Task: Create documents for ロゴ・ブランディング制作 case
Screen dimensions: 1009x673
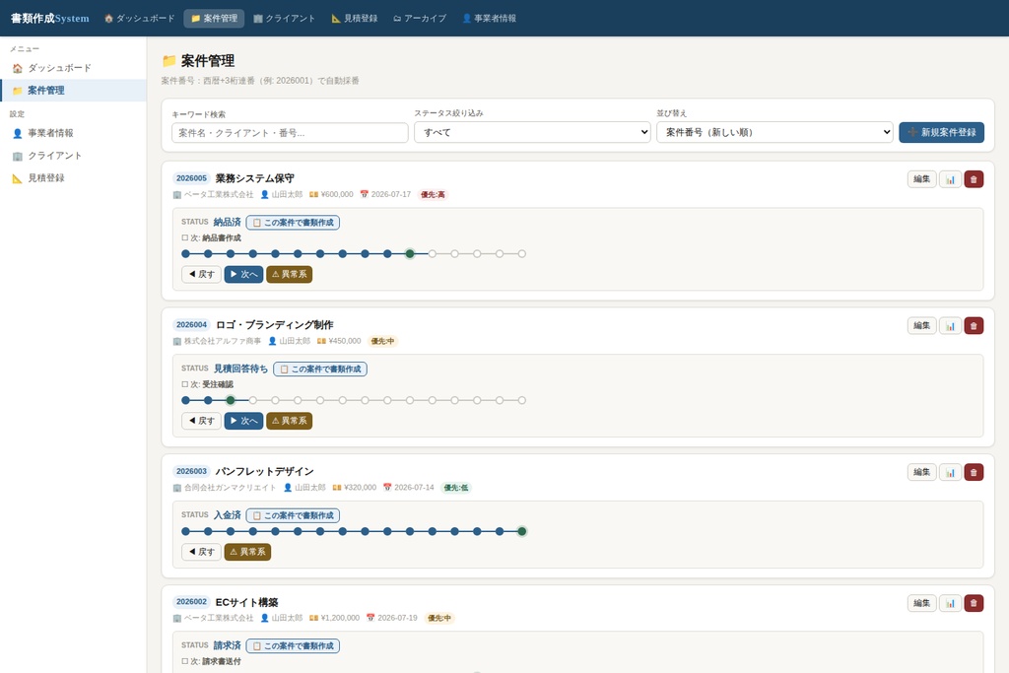Action: 320,369
